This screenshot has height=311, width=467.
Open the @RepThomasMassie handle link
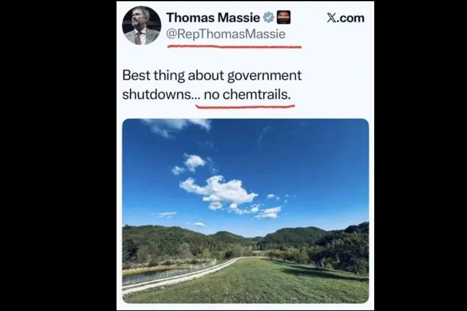coord(226,34)
